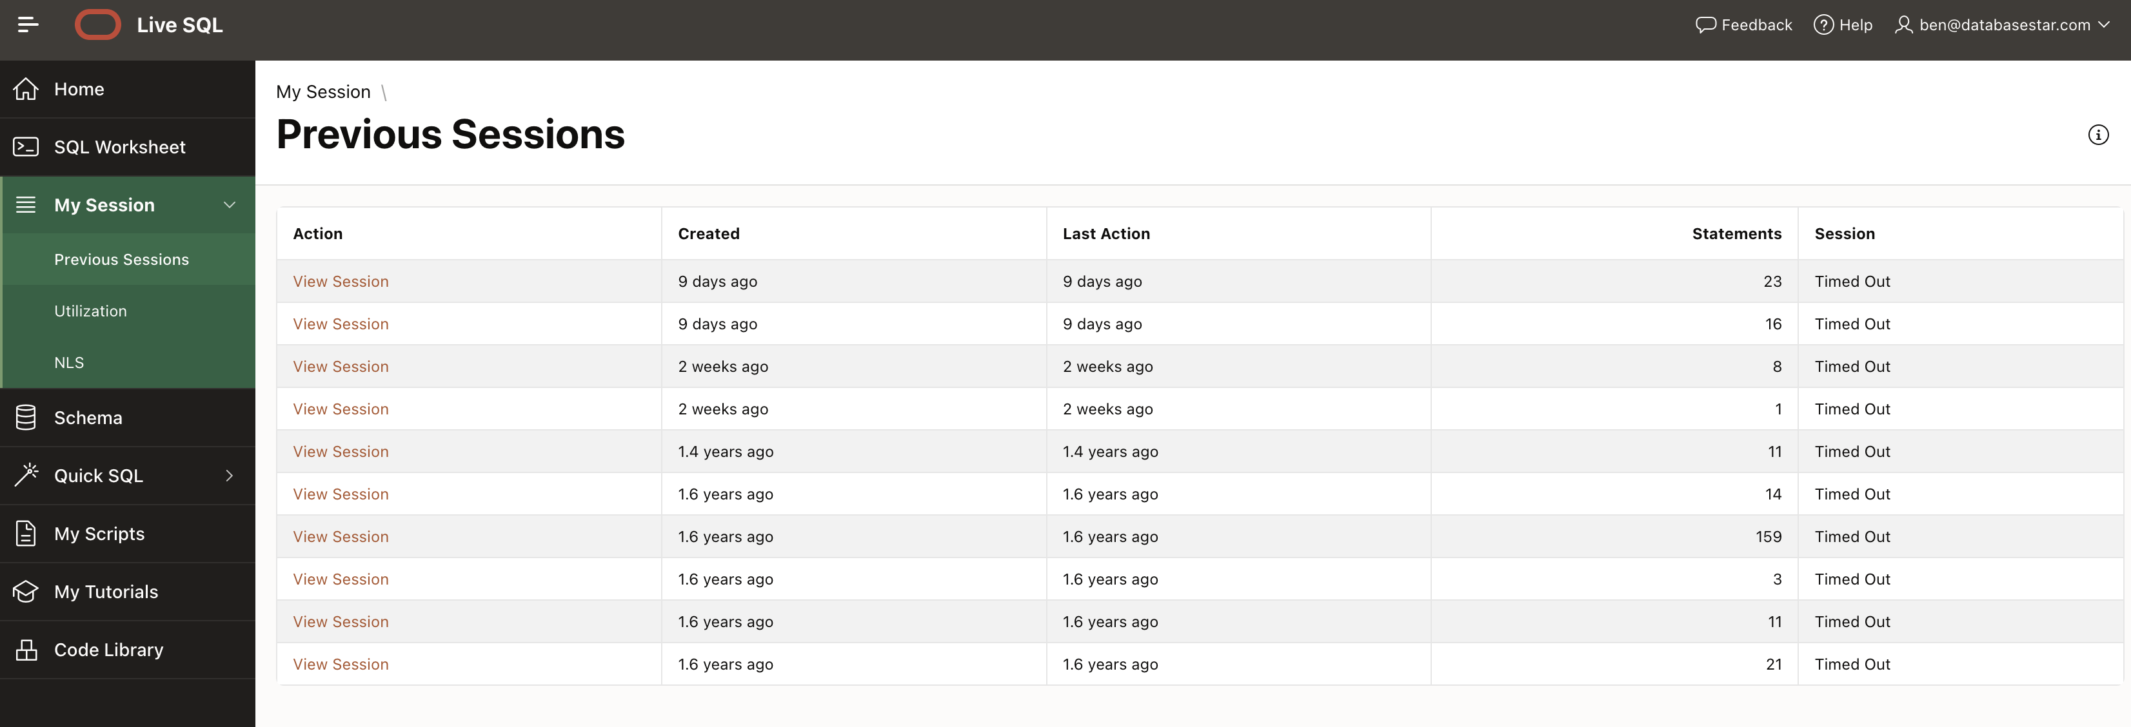Click the My Scripts document icon
The height and width of the screenshot is (727, 2131).
[x=26, y=534]
